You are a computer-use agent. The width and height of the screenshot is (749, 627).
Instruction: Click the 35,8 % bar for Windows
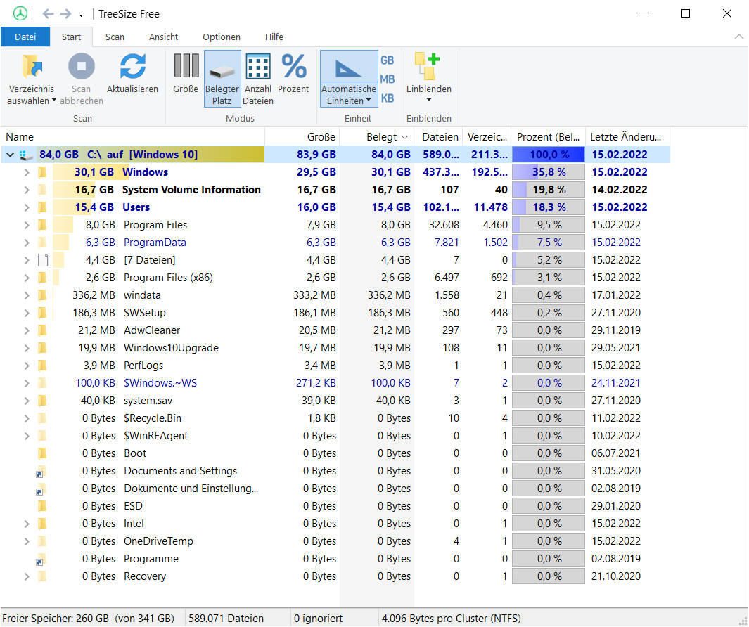tap(549, 172)
